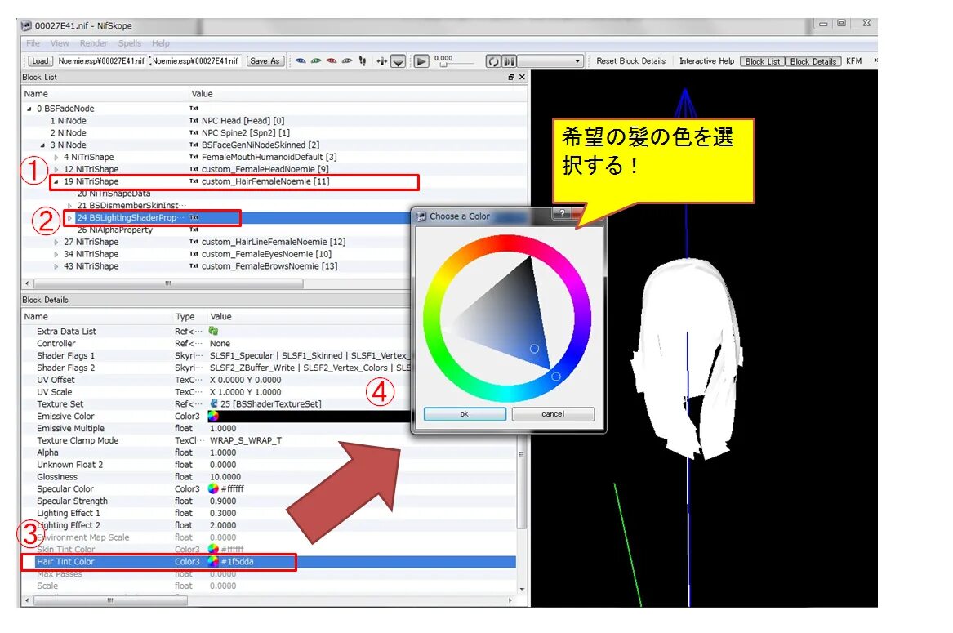This screenshot has height=633, width=953.
Task: Collapse the 0 BSFadeNode tree node
Action: (x=29, y=109)
